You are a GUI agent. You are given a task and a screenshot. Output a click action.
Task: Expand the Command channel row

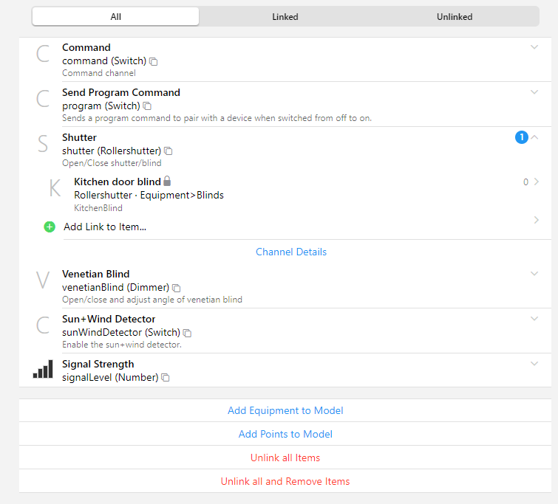(x=534, y=47)
